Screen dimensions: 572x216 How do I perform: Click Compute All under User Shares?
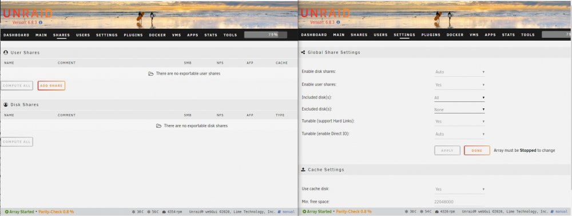(17, 85)
